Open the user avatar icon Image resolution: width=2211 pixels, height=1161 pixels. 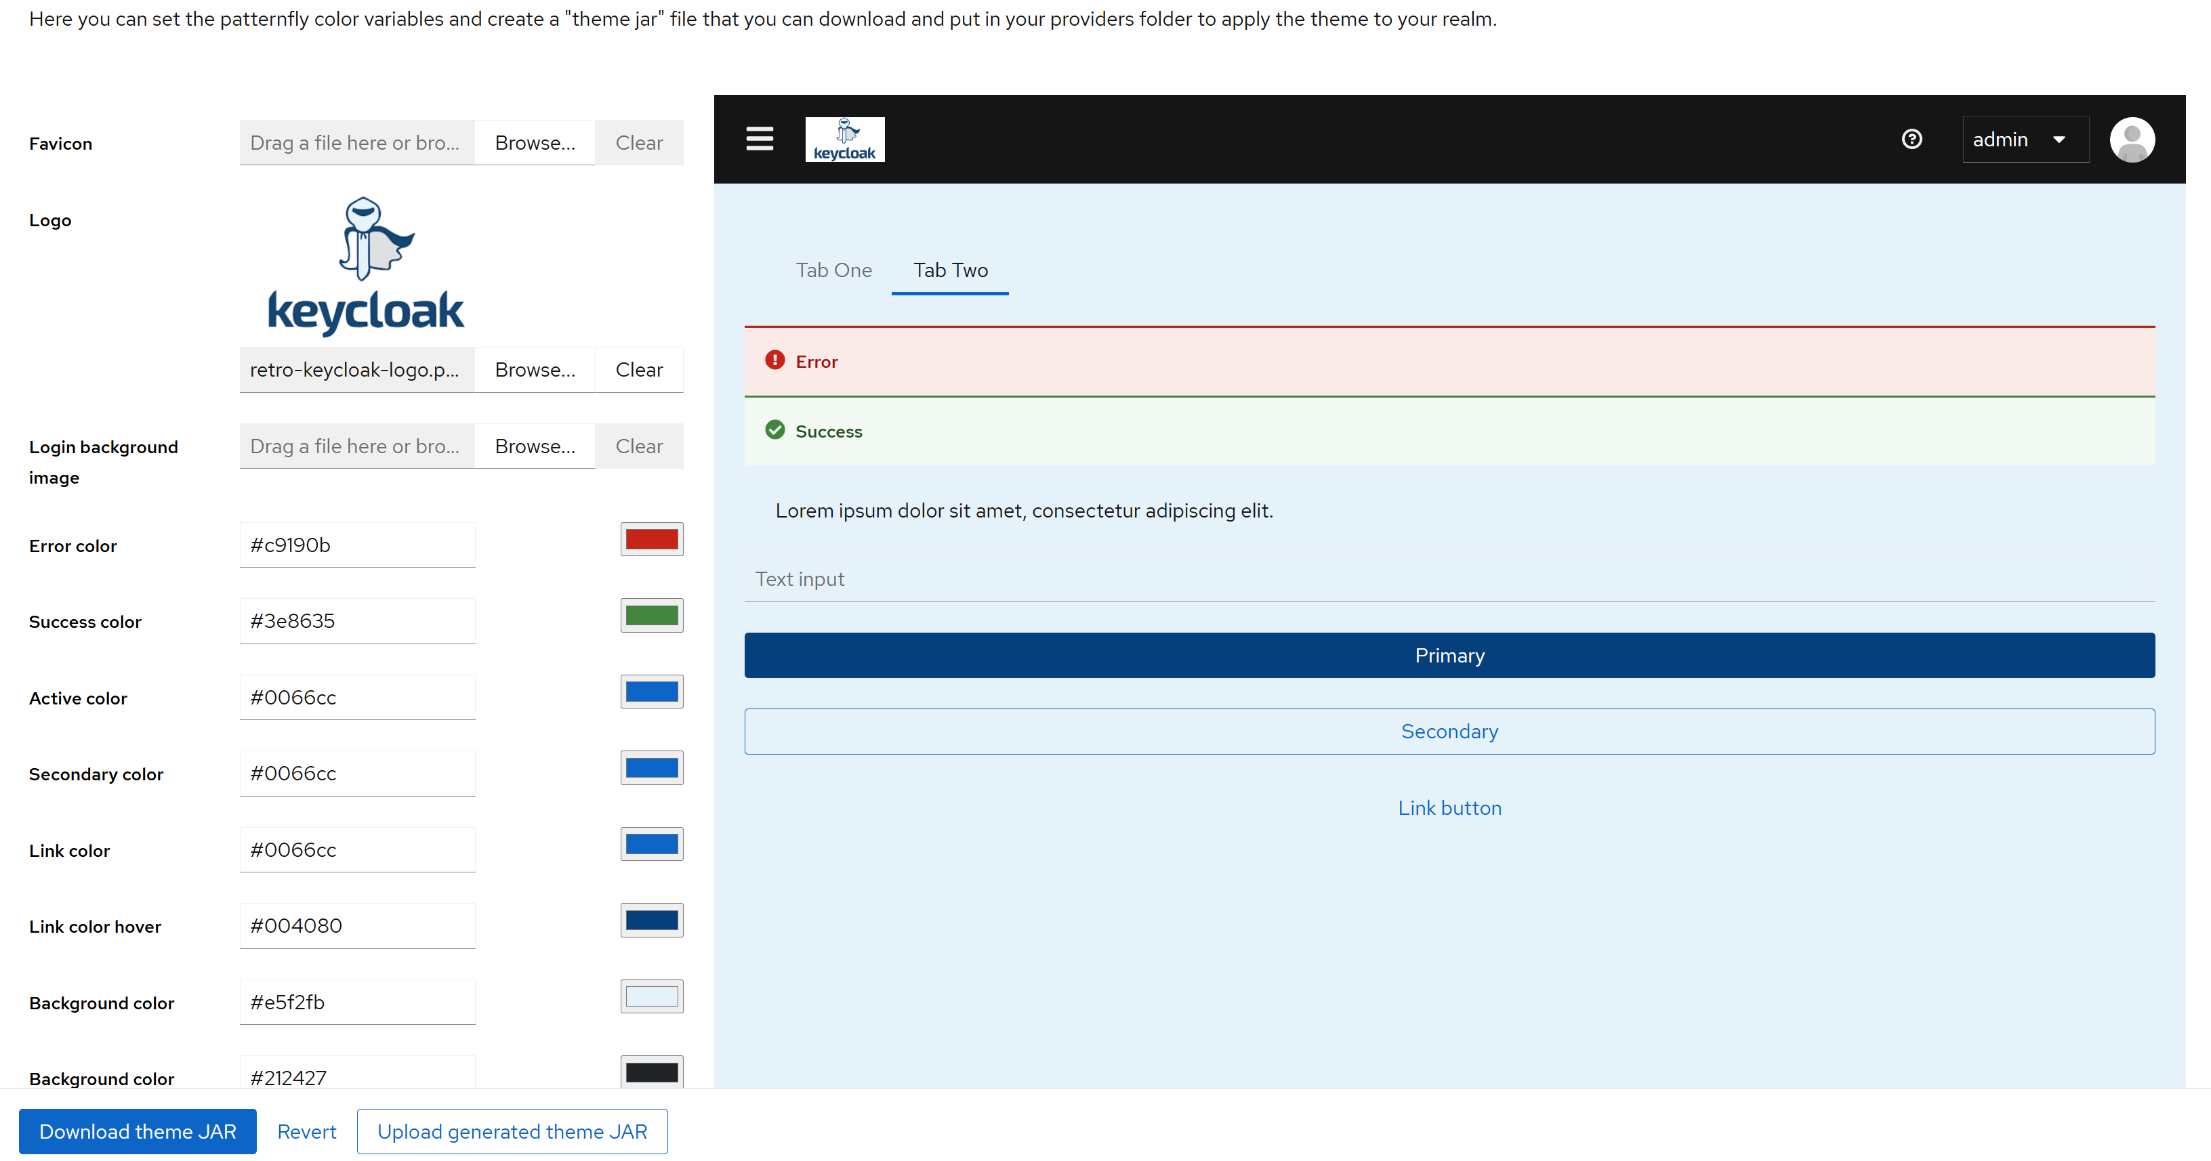2132,140
